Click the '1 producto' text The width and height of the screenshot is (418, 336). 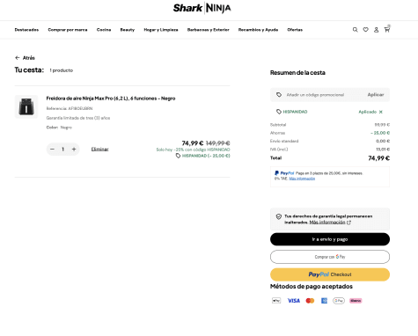(62, 70)
